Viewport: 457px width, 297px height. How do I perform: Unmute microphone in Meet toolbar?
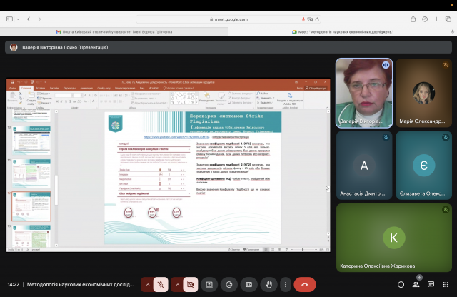pyautogui.click(x=161, y=284)
